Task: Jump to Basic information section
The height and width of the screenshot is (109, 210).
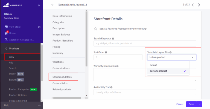Action: coord(62,16)
